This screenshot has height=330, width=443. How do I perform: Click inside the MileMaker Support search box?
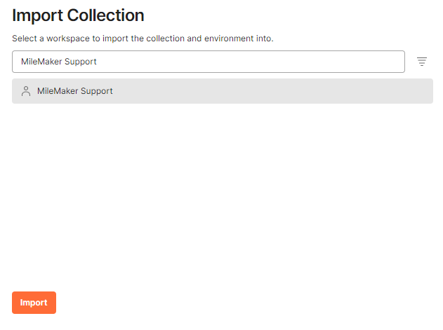pos(209,62)
